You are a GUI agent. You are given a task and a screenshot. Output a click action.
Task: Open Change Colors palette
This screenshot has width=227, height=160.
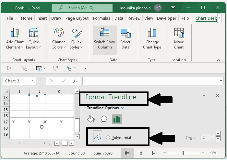[59, 38]
